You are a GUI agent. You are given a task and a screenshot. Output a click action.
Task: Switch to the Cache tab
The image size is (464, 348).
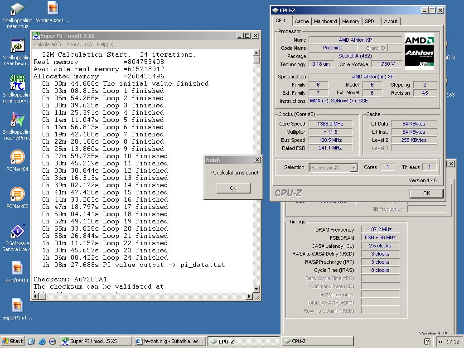[301, 21]
